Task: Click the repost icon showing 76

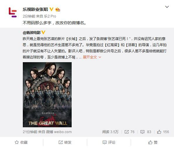Action: [127, 132]
